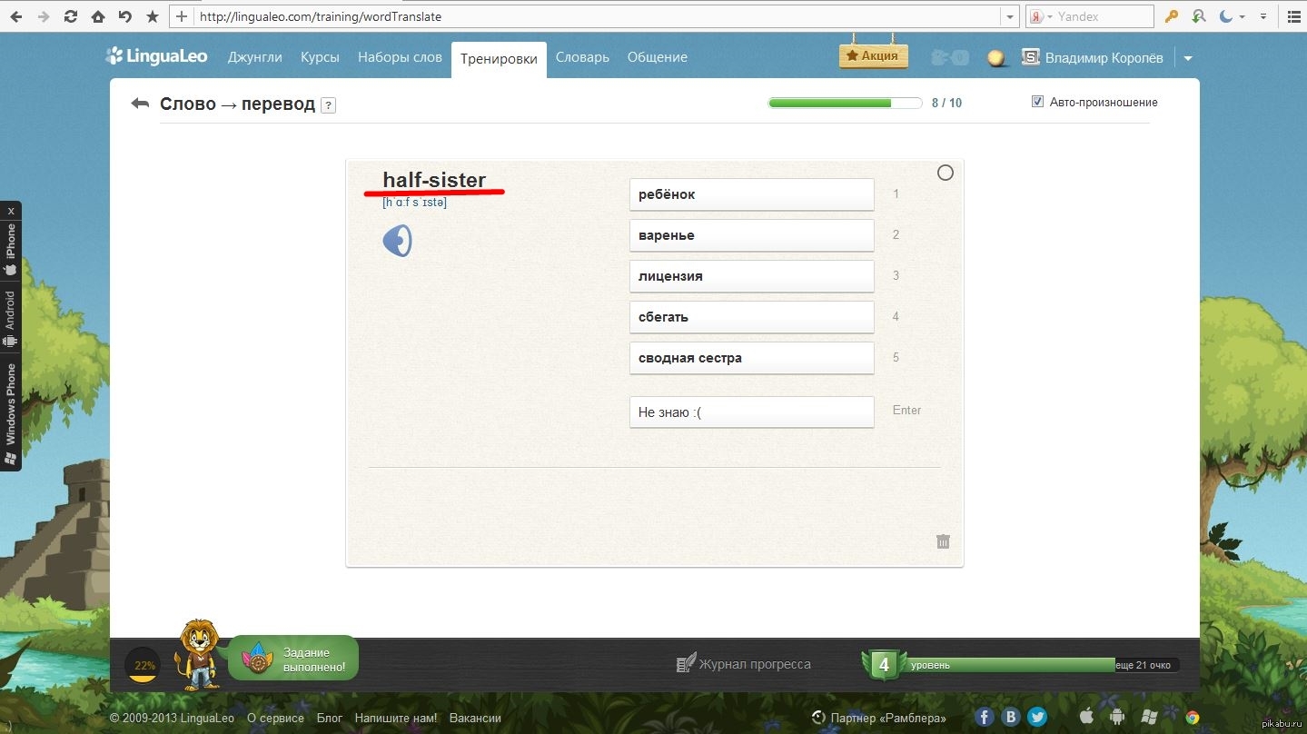Expand the address bar history dropdown
Image resolution: width=1307 pixels, height=734 pixels.
click(x=1009, y=16)
